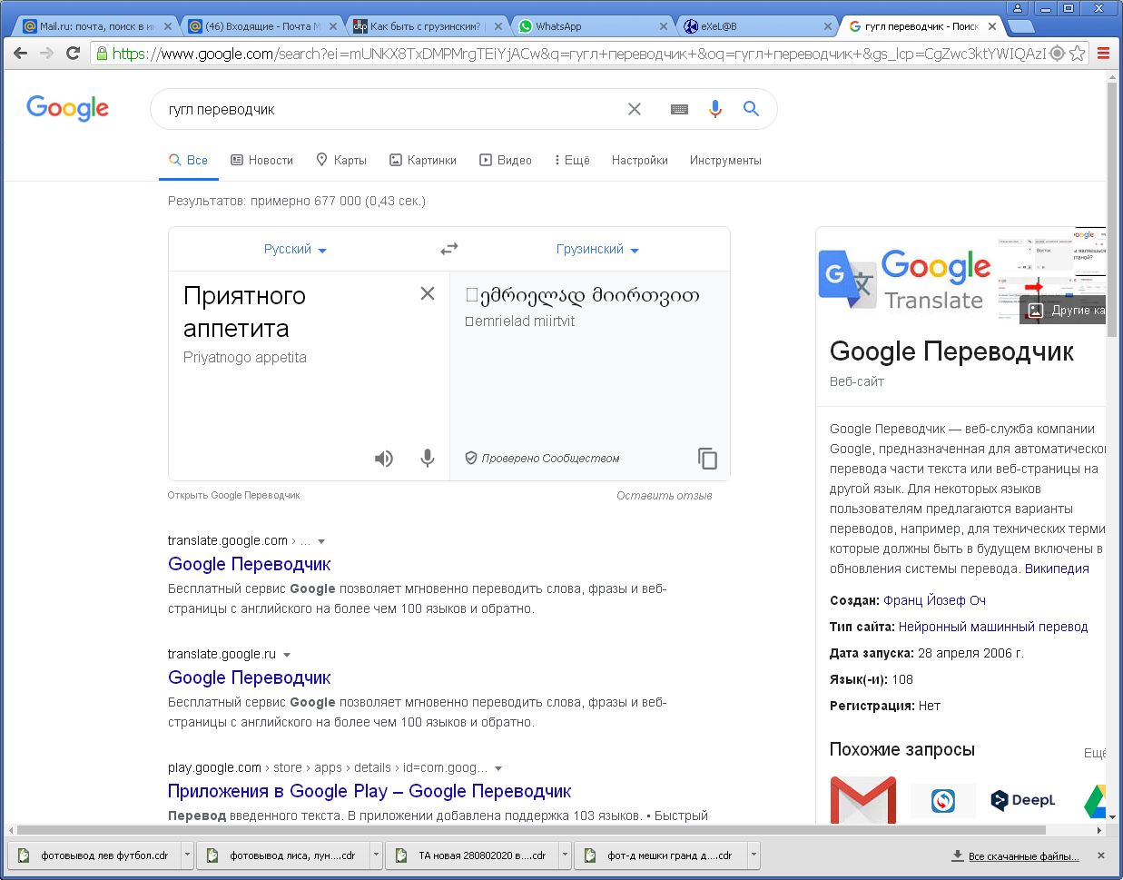Open Chrome menu hamburger icon
The image size is (1123, 880).
(1103, 54)
